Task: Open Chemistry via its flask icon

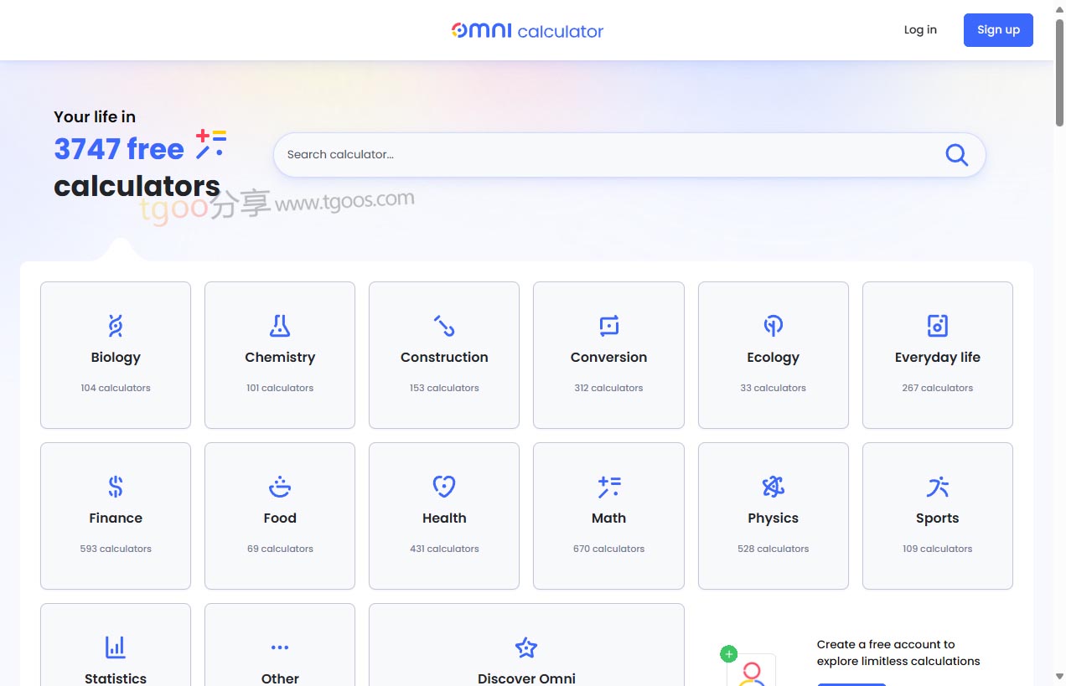Action: pyautogui.click(x=280, y=325)
